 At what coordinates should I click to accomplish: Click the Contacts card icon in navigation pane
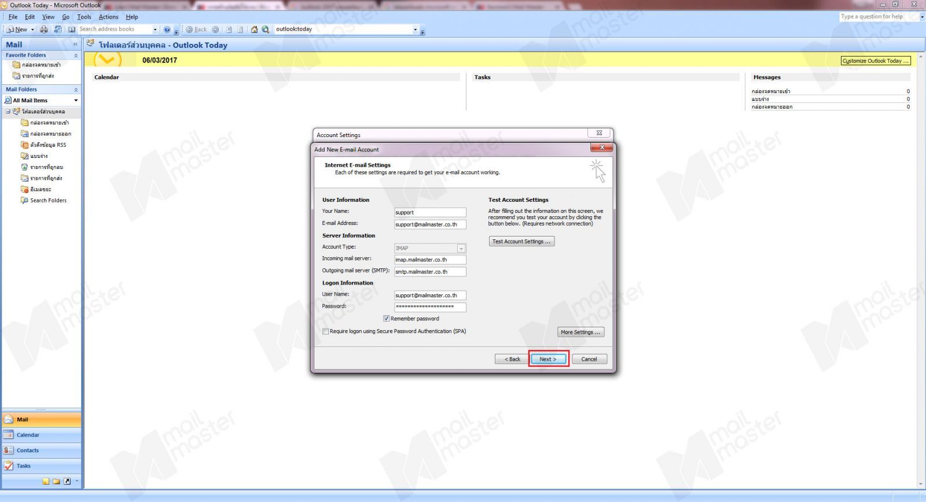[x=9, y=450]
